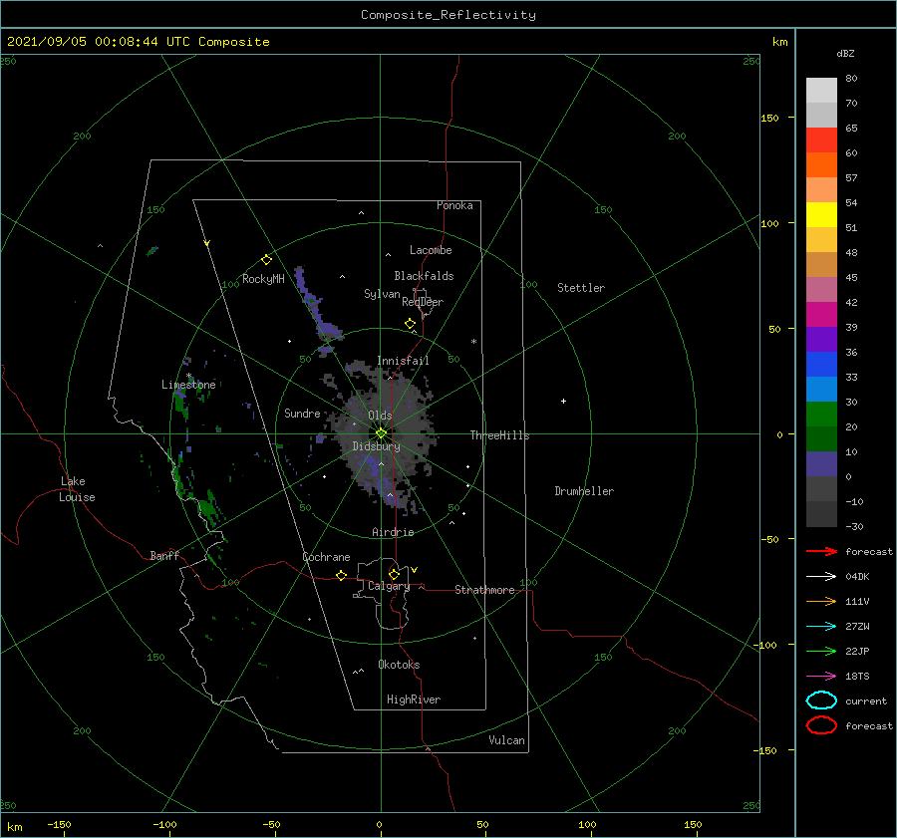Pick the magenta 39–42 dBZ color swatch

click(x=821, y=315)
